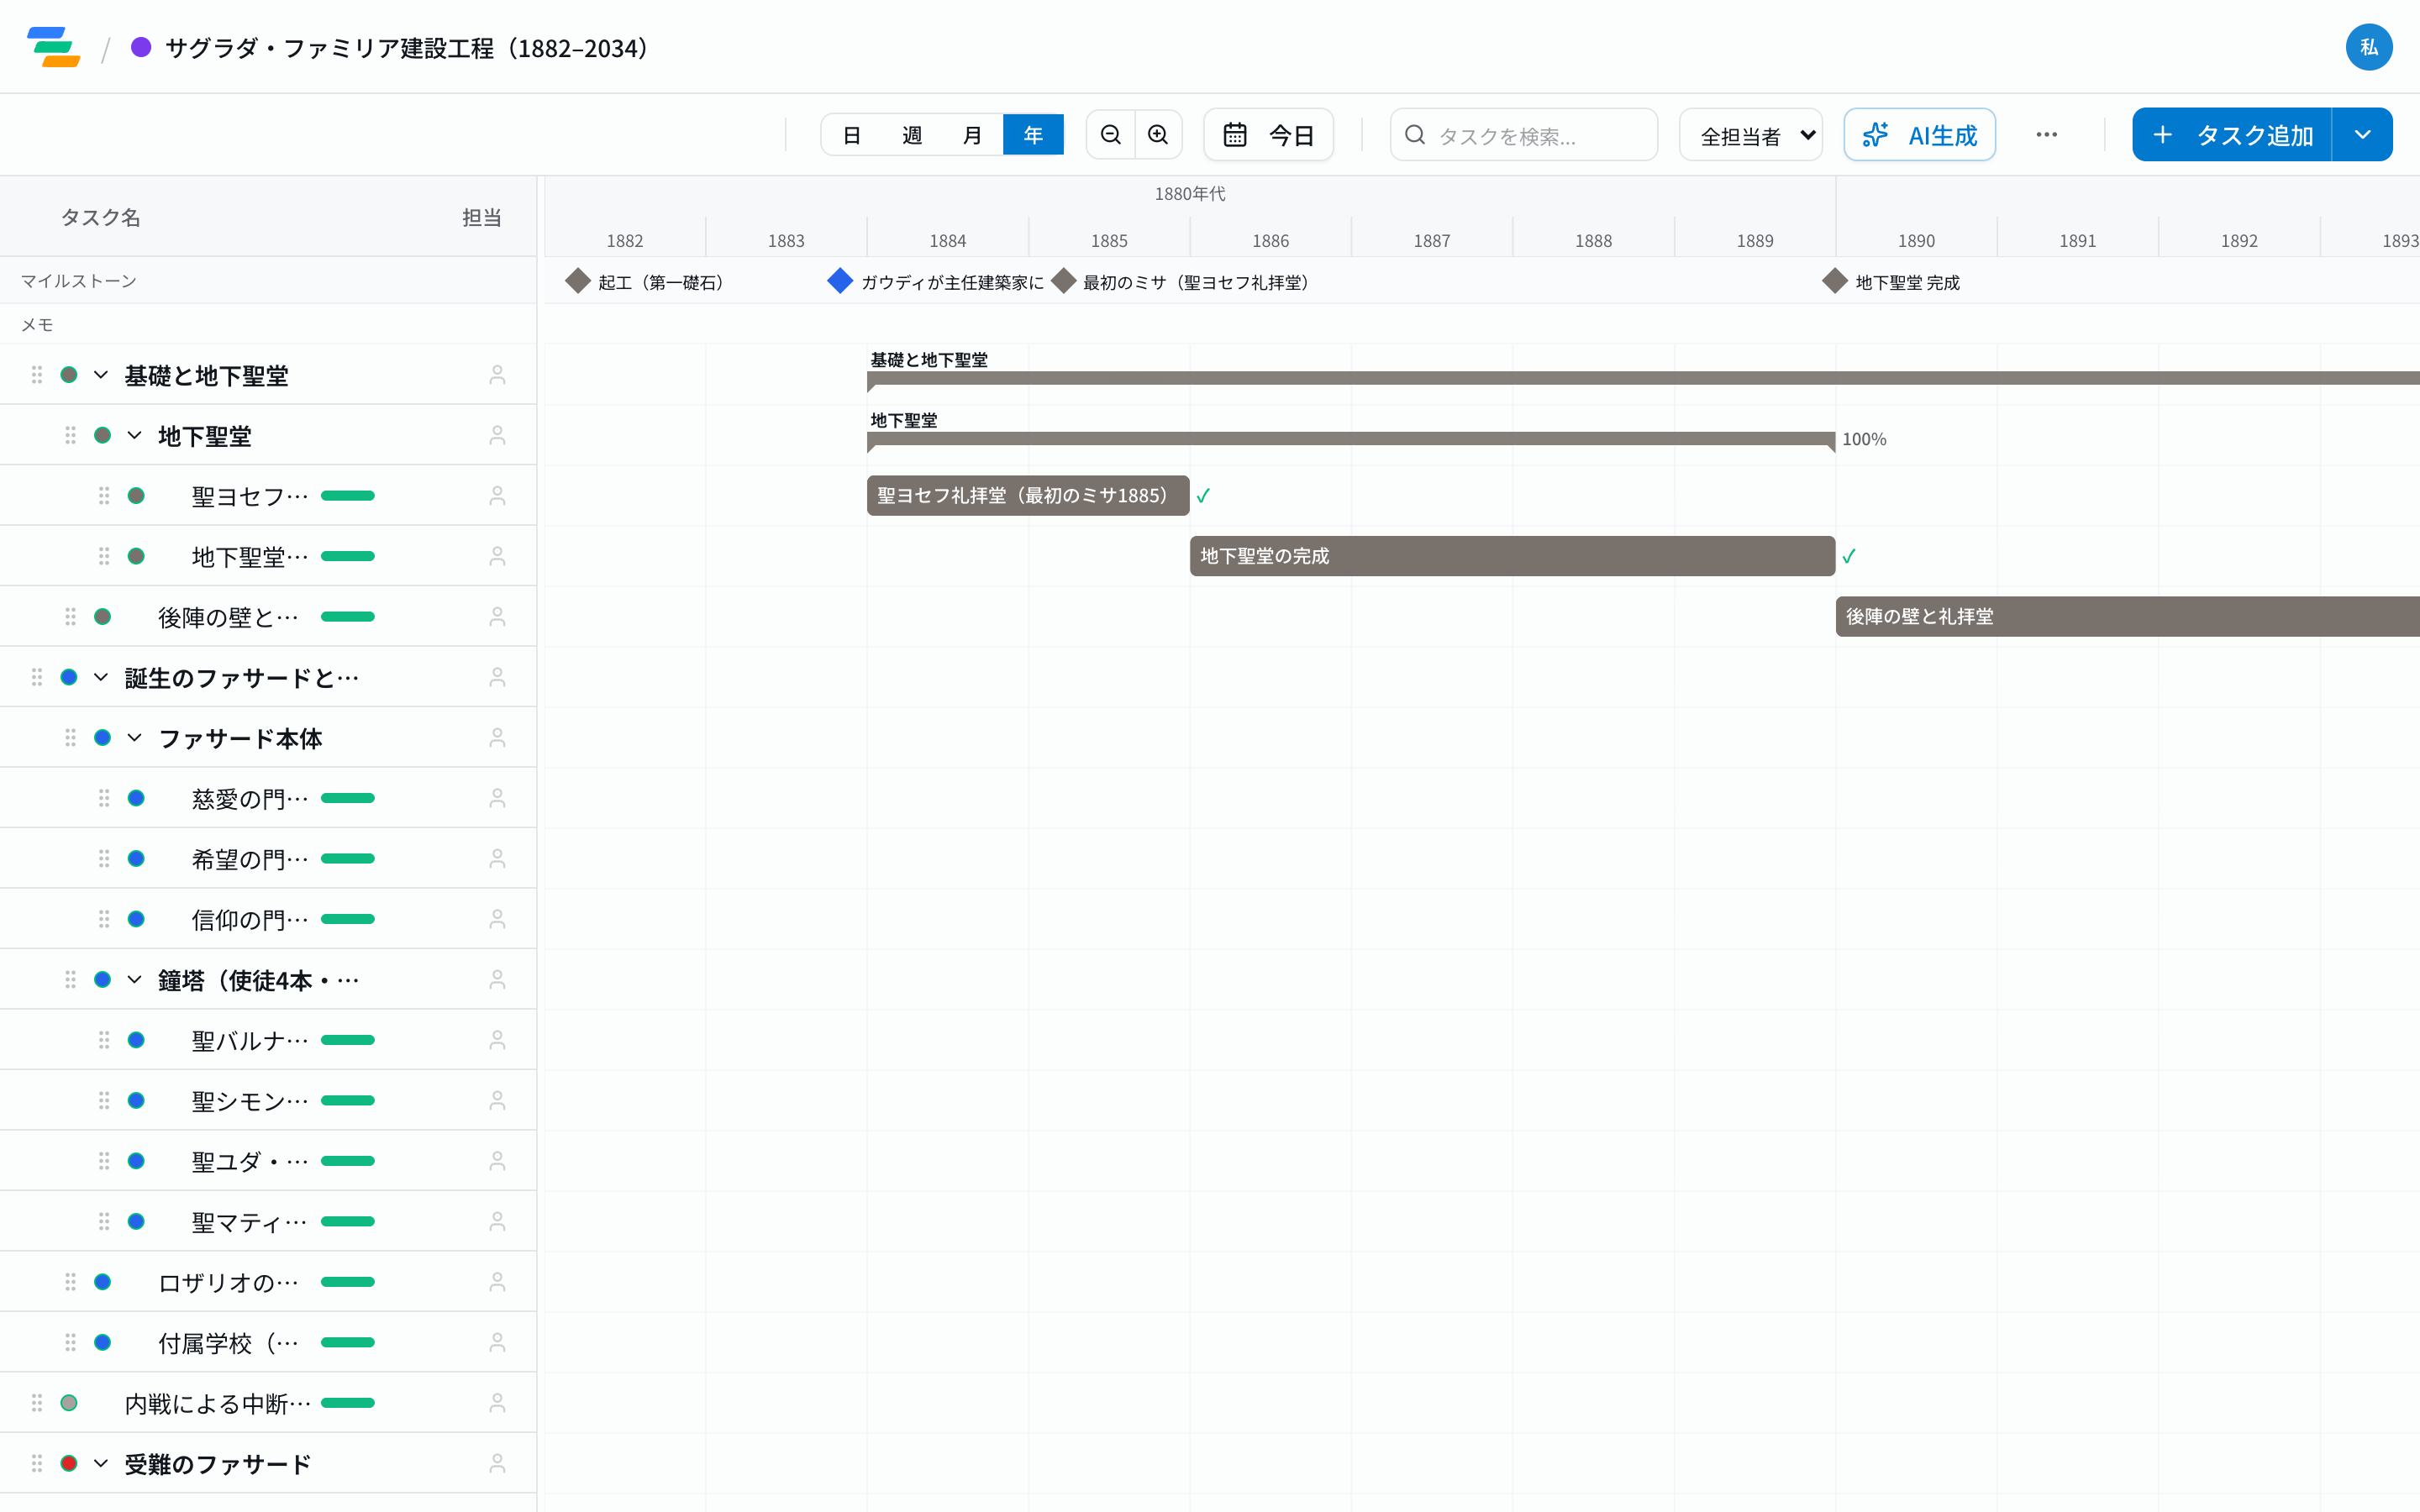2420x1512 pixels.
Task: Click assignee icon for 基礎と地下聖堂 row
Action: pos(497,375)
